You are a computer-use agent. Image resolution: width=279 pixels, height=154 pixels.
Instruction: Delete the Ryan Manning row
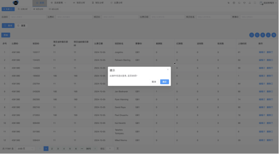click(270, 100)
